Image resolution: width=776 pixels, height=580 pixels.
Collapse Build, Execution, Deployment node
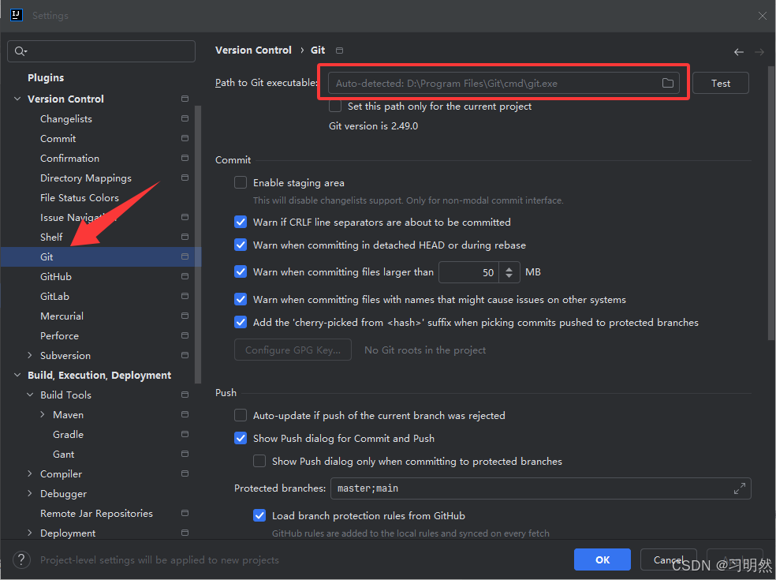coord(17,375)
